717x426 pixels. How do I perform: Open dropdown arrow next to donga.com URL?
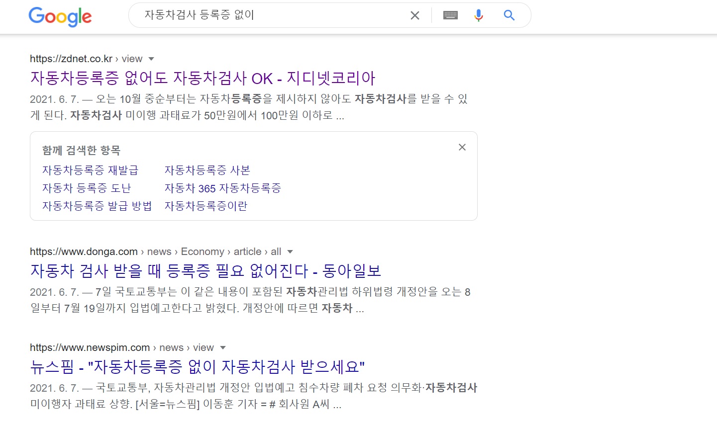pos(290,252)
